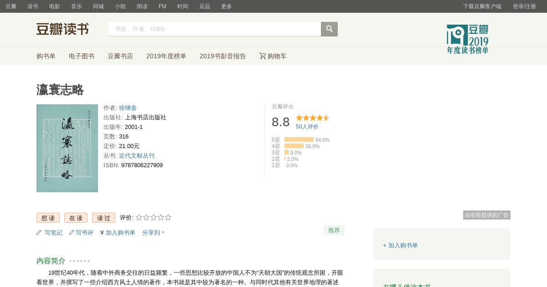This screenshot has height=287, width=547.
Task: Click the ISBN value 9787806227909
Action: pos(142,165)
